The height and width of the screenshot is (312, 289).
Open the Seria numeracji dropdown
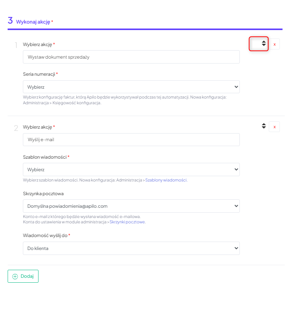coord(131,87)
